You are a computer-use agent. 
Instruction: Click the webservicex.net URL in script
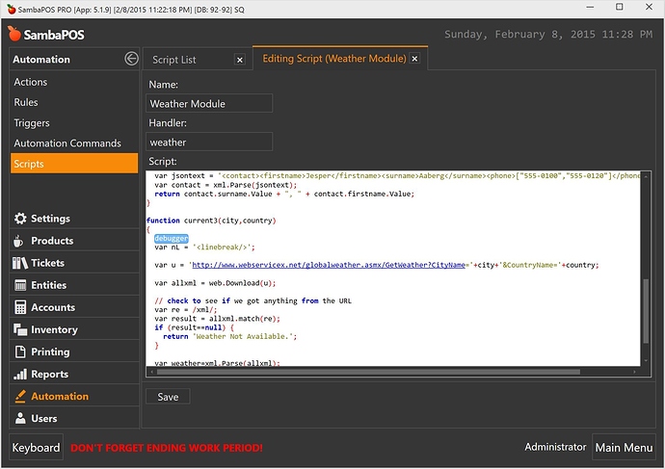tap(329, 265)
